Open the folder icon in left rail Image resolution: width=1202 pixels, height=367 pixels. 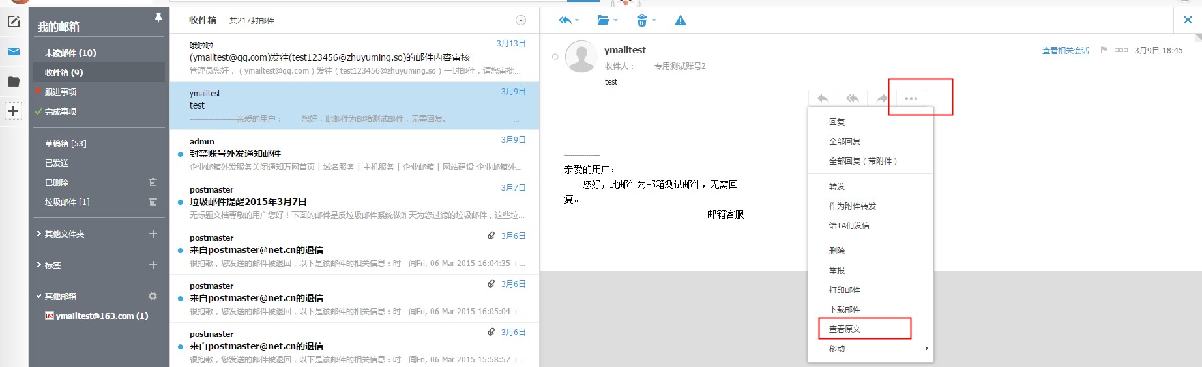14,81
